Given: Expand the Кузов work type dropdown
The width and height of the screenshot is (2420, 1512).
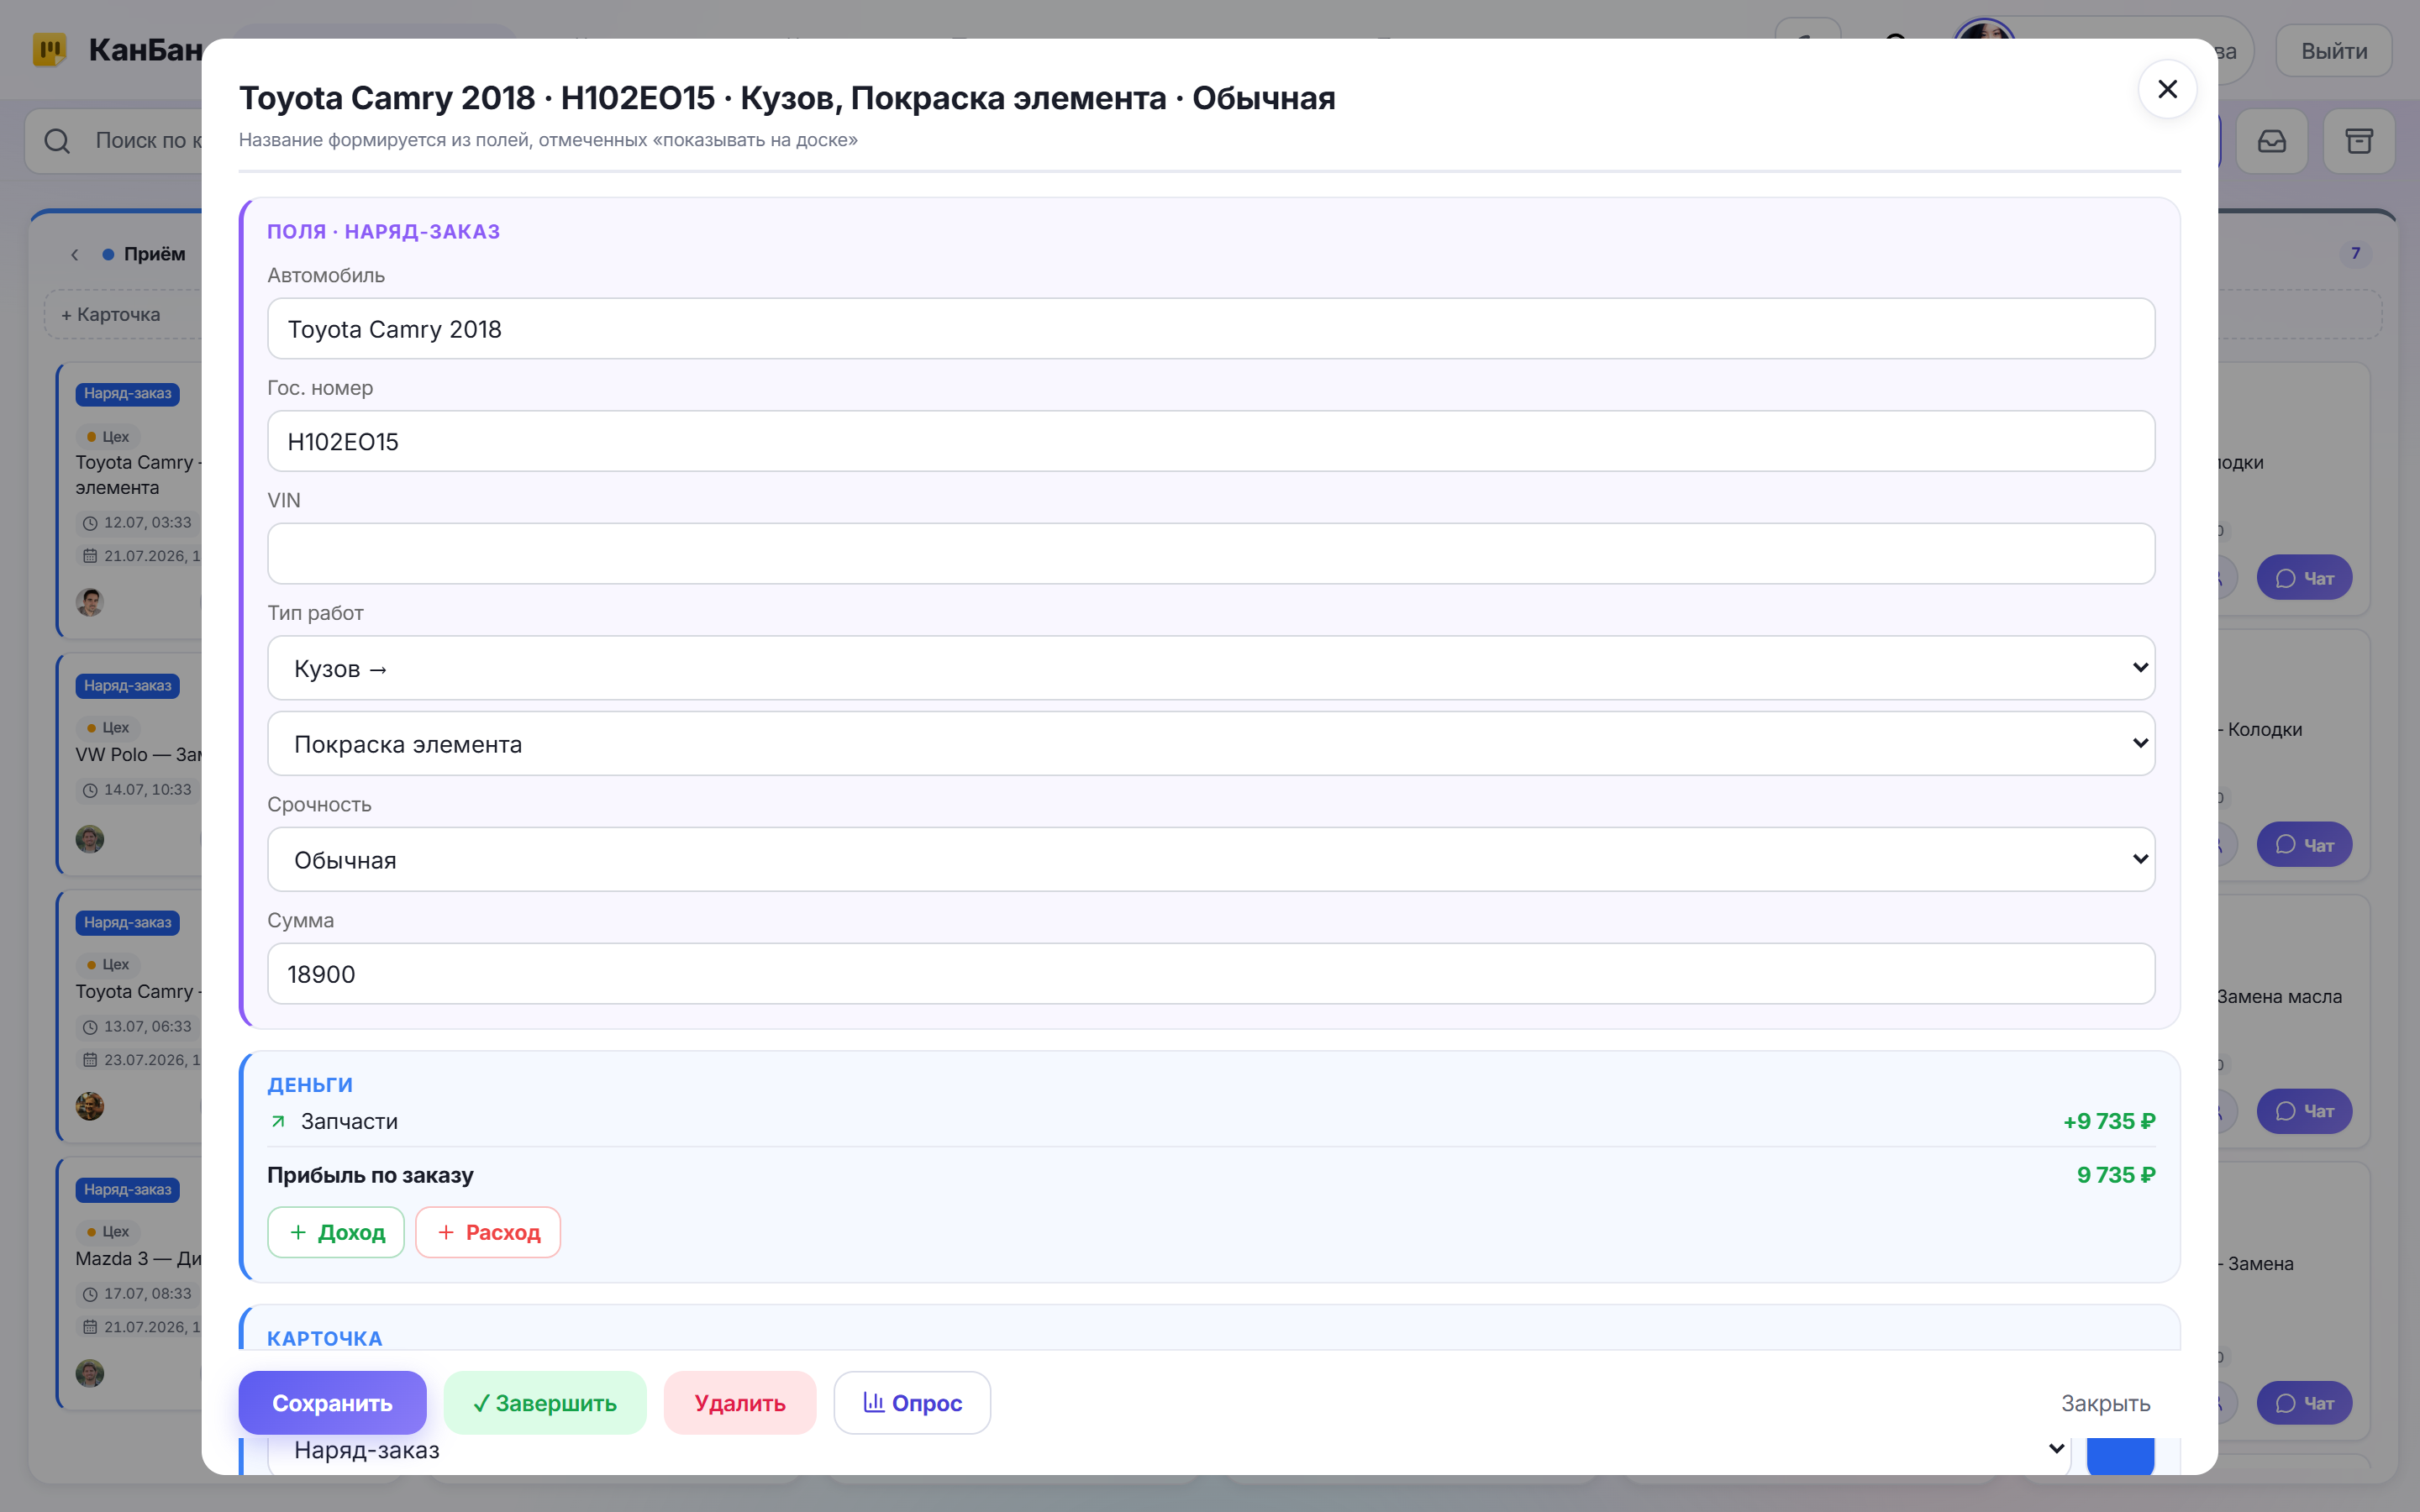Looking at the screenshot, I should click(x=1211, y=668).
